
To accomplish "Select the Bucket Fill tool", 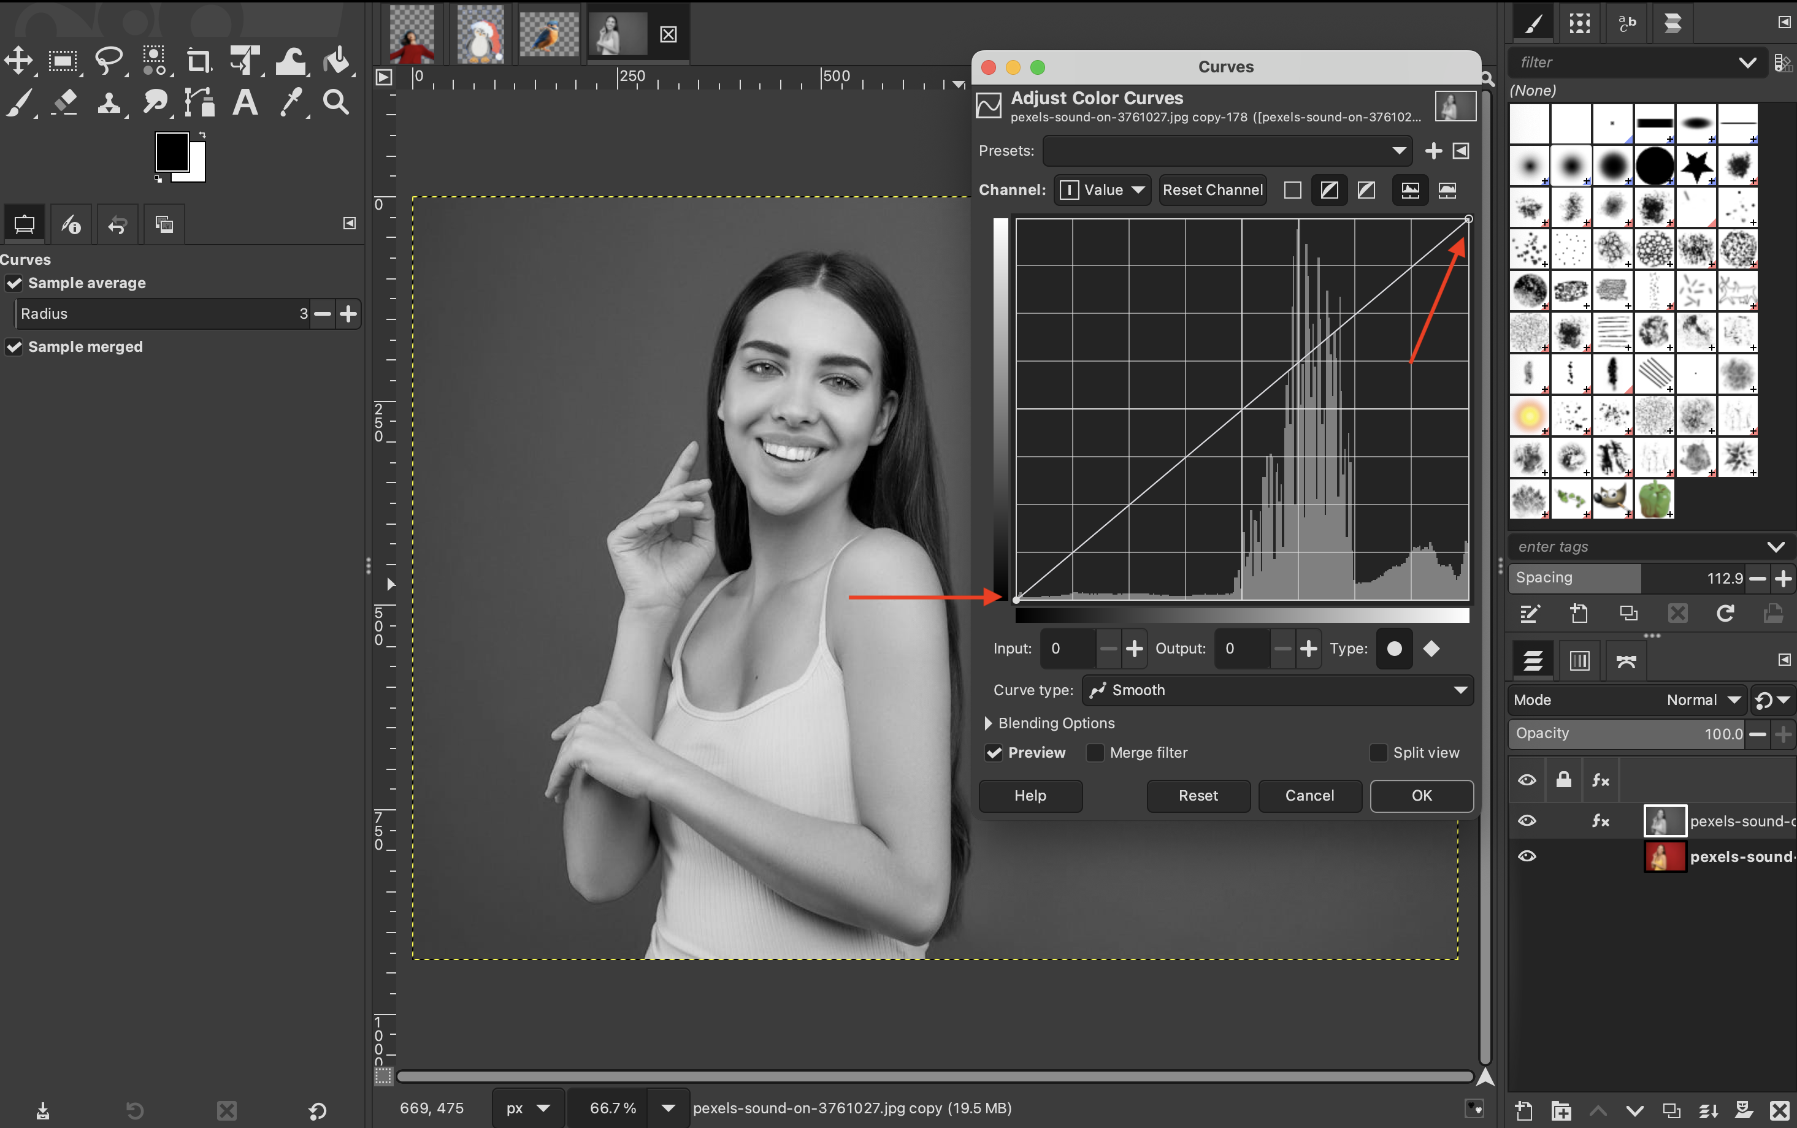I will 337,61.
